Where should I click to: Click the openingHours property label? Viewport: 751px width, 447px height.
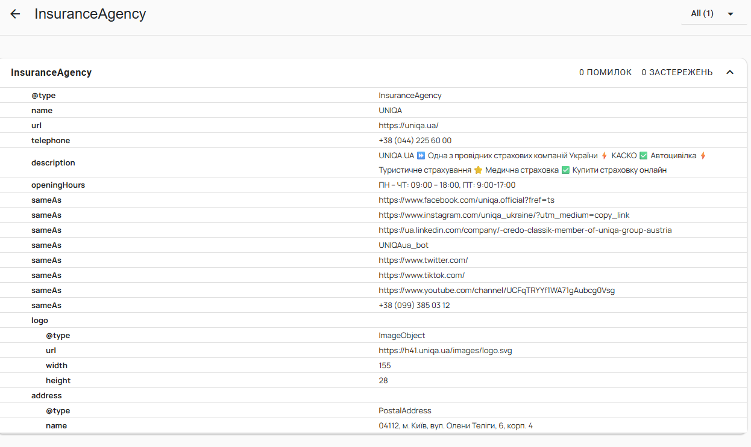58,185
